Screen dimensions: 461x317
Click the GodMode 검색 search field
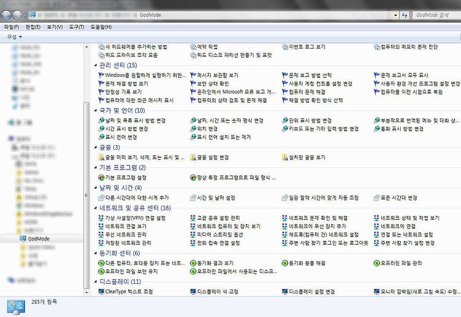click(x=437, y=15)
